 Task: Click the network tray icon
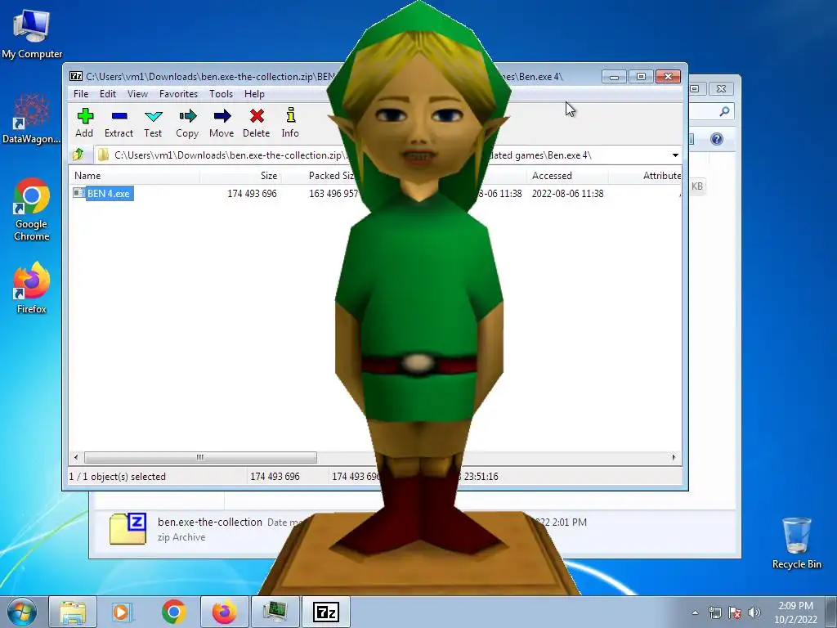[714, 612]
